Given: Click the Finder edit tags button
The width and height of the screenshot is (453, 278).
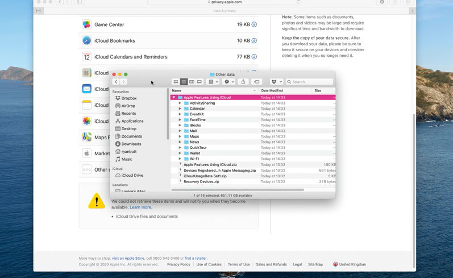Looking at the screenshot, I should coord(256,82).
